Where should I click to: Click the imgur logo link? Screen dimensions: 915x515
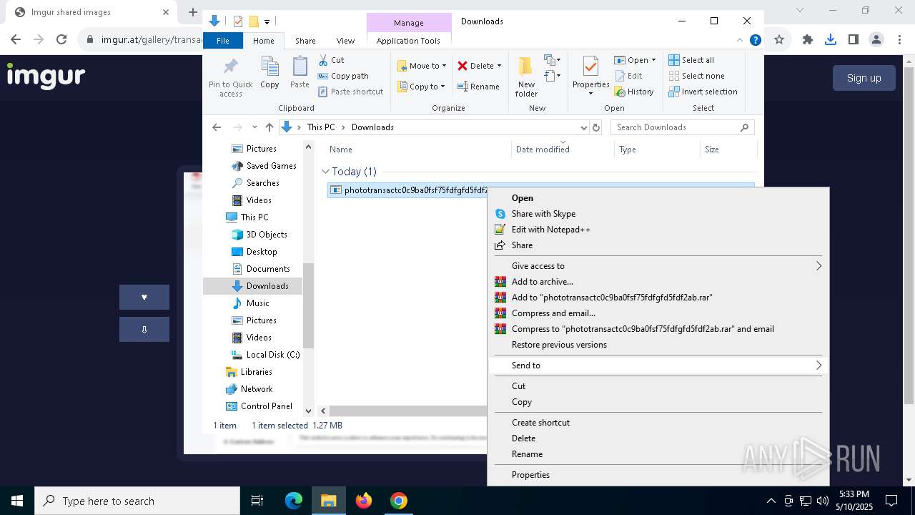coord(46,76)
